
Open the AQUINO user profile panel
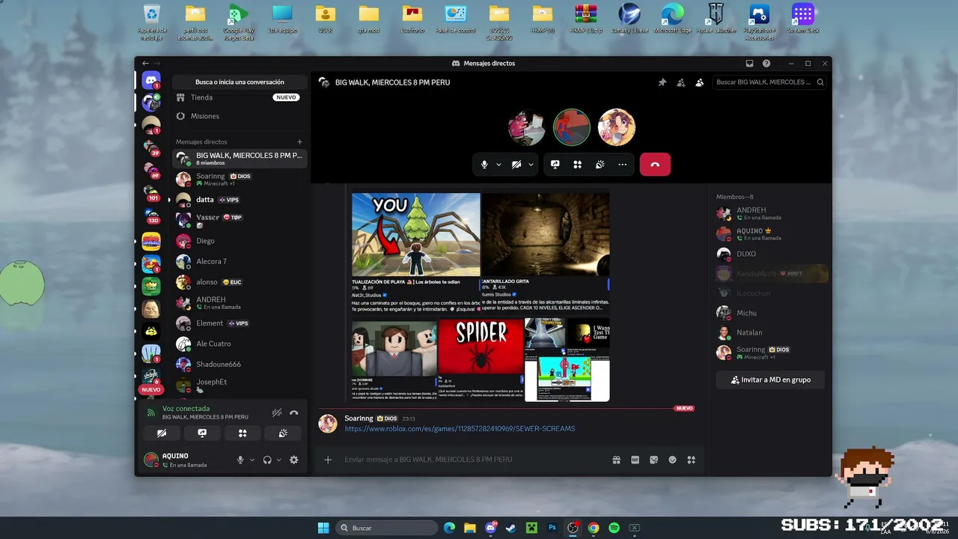(x=186, y=460)
